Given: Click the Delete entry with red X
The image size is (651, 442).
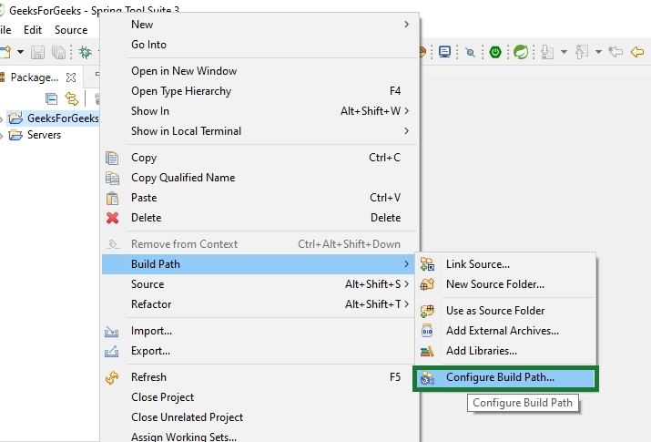Looking at the screenshot, I should (x=260, y=217).
